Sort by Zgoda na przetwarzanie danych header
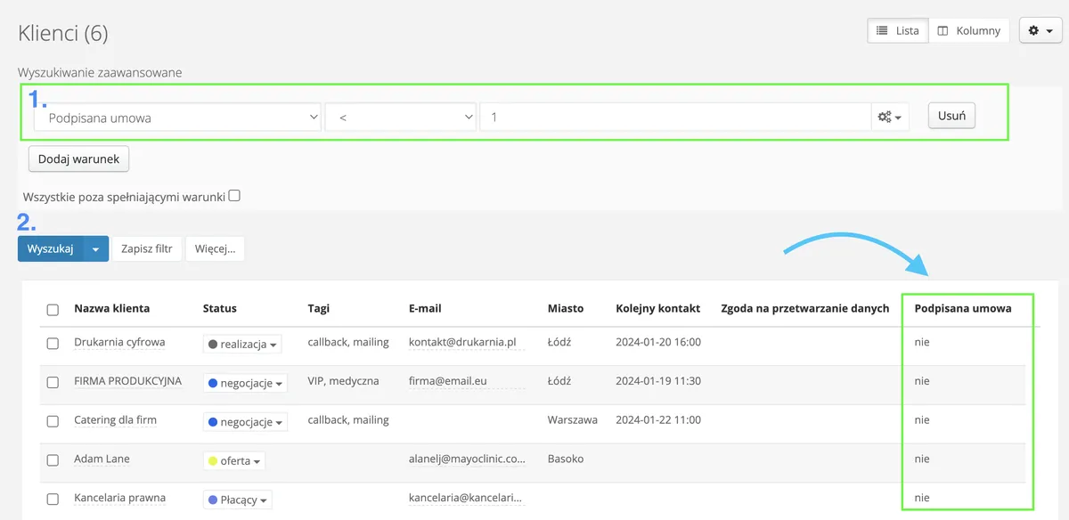This screenshot has height=520, width=1069. (804, 308)
